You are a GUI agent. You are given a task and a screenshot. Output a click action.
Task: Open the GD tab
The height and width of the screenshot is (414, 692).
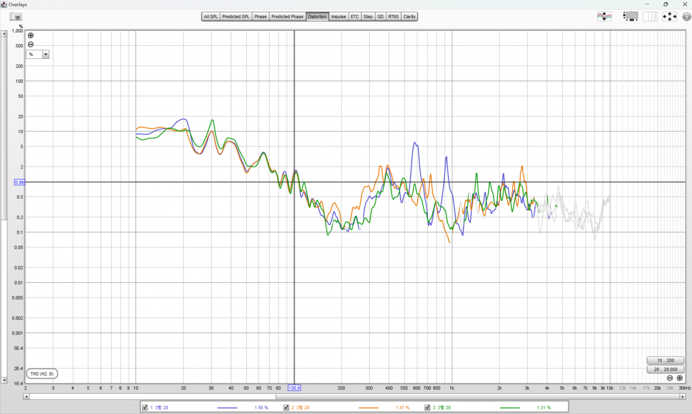point(380,16)
